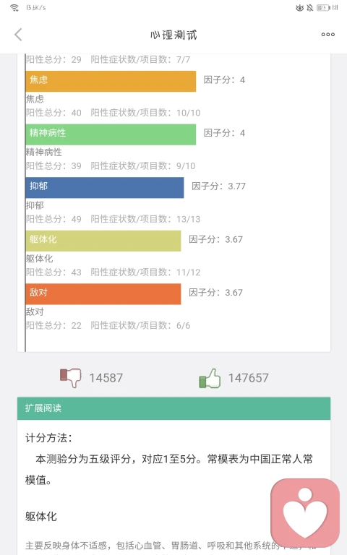Tap the back arrow icon
This screenshot has height=555, width=347.
coord(18,35)
